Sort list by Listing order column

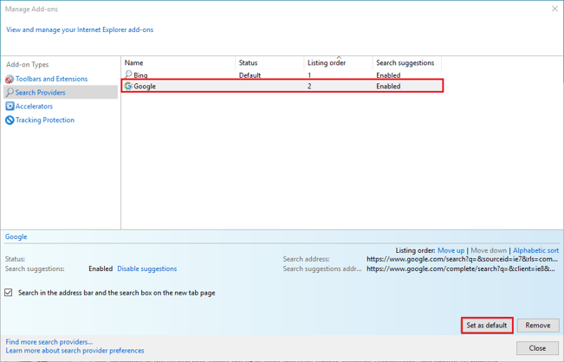point(326,63)
